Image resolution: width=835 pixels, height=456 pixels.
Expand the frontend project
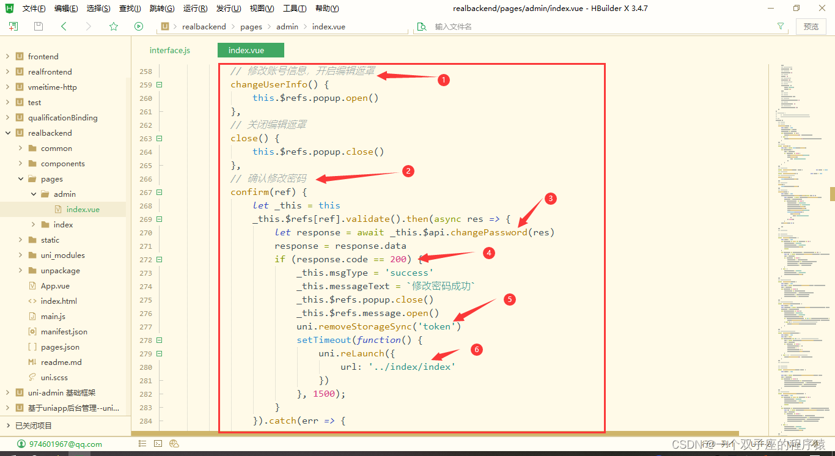pyautogui.click(x=7, y=56)
